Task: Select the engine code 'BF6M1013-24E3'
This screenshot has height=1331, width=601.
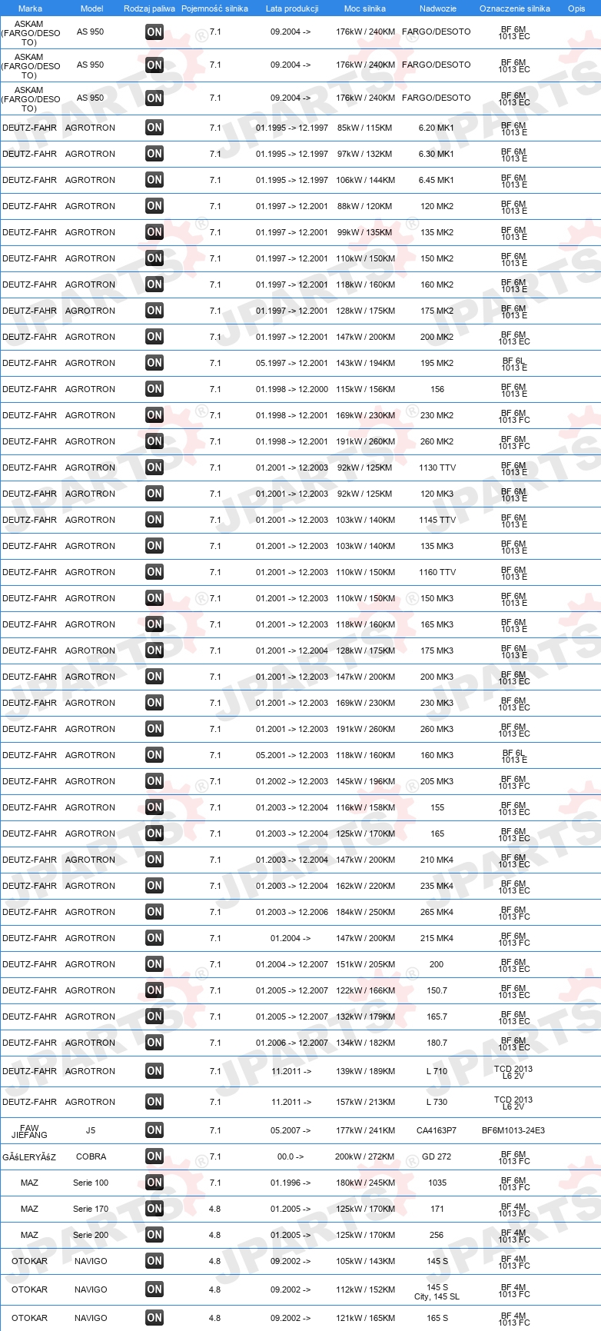Action: point(513,1130)
